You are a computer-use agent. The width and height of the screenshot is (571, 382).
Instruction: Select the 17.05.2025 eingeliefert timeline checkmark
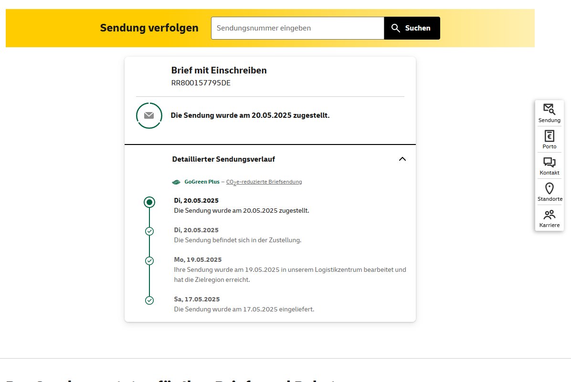coord(149,300)
